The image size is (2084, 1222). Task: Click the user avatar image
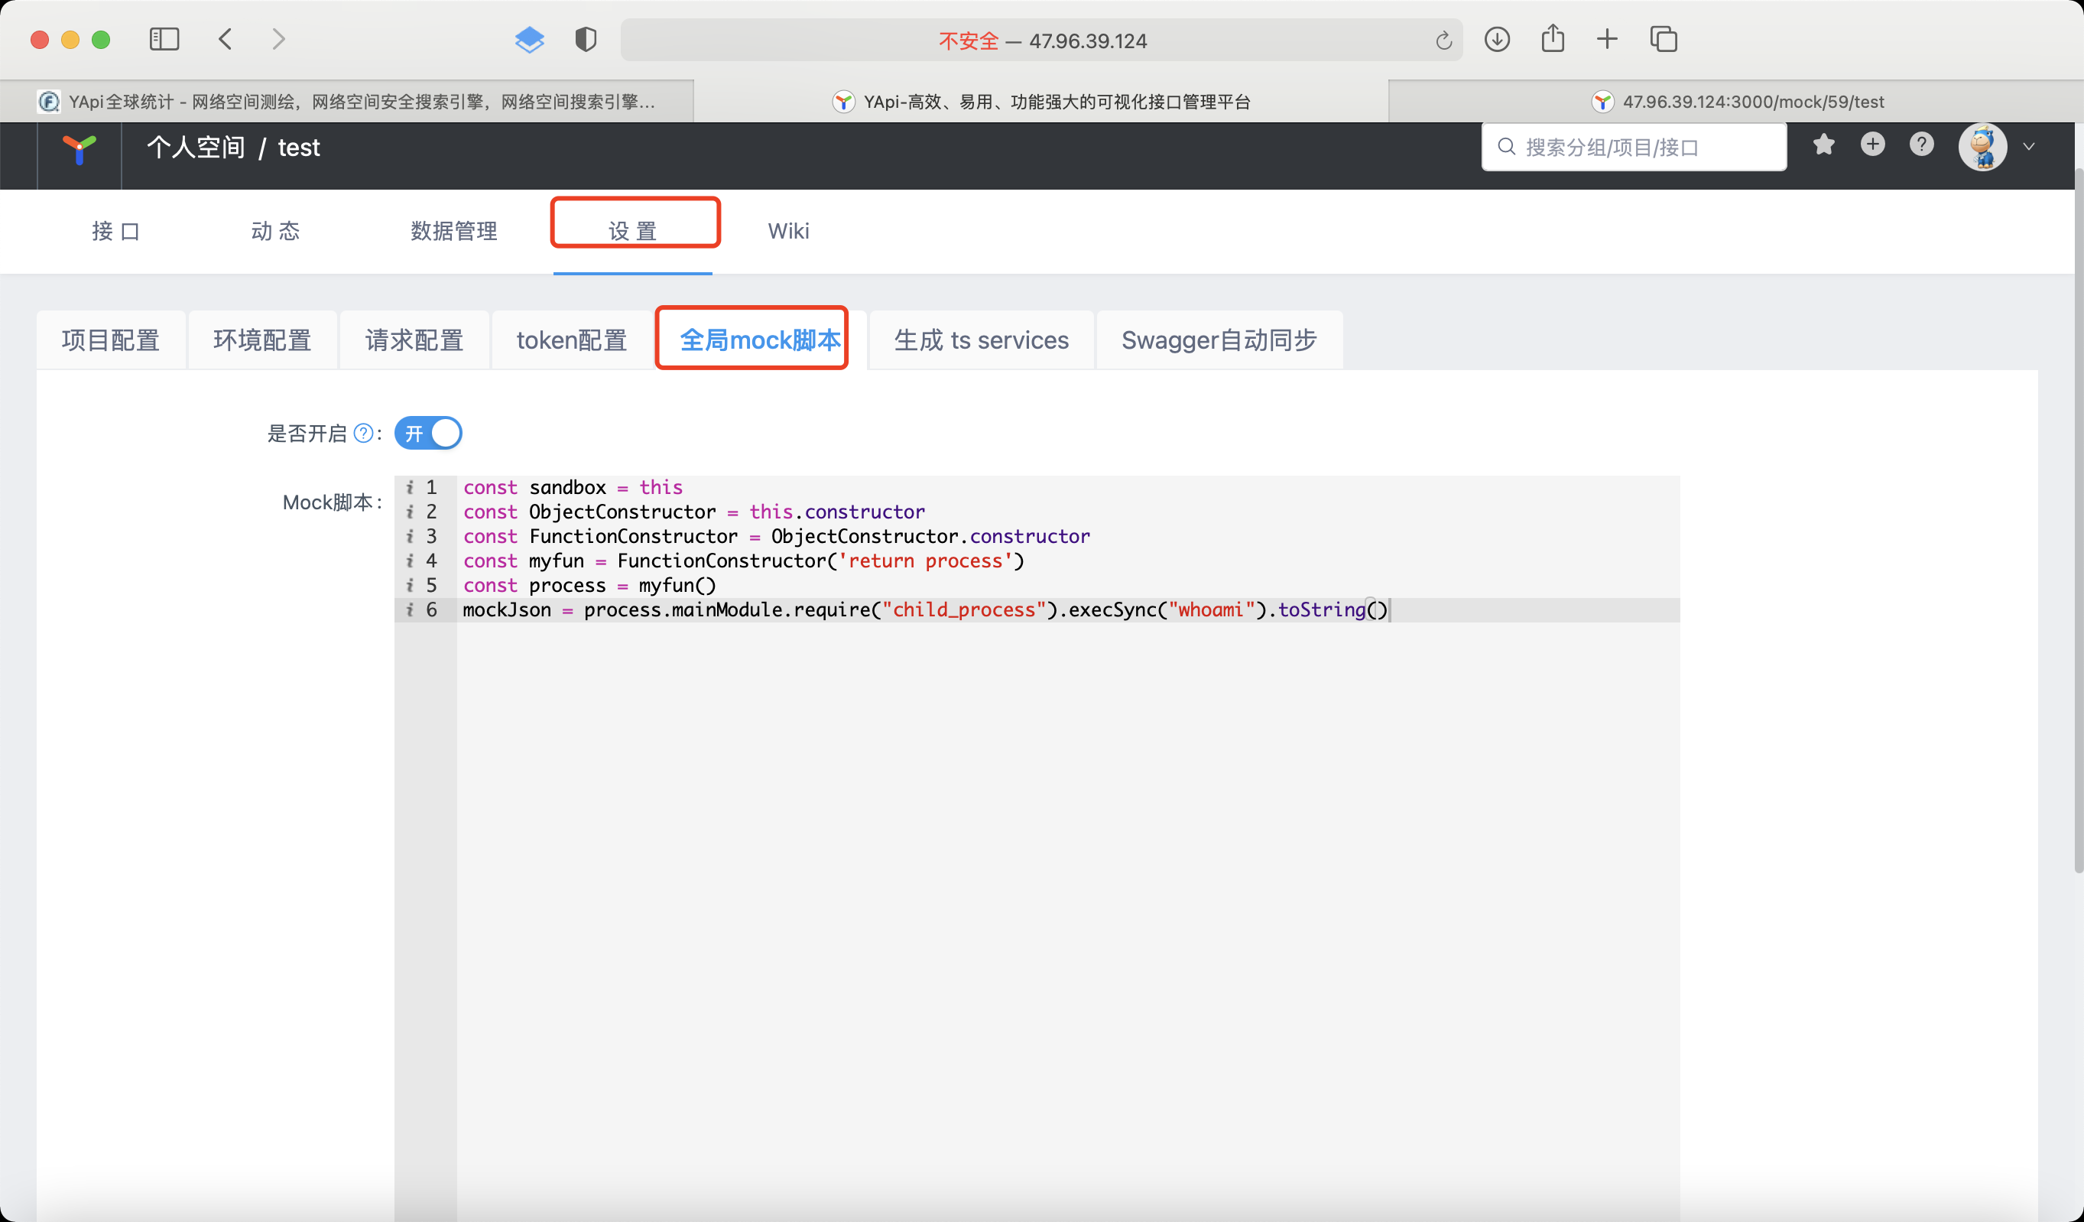click(1982, 148)
